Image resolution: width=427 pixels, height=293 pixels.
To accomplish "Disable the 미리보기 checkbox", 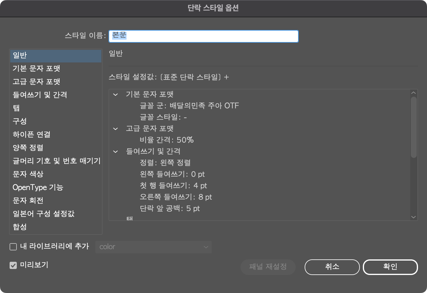I will (x=13, y=265).
